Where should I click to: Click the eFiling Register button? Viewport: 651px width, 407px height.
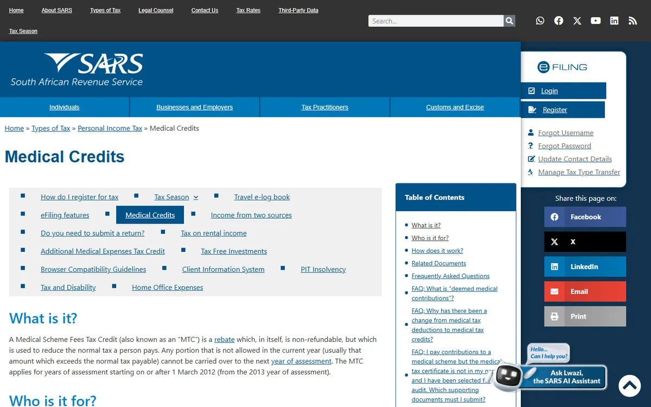(x=563, y=110)
